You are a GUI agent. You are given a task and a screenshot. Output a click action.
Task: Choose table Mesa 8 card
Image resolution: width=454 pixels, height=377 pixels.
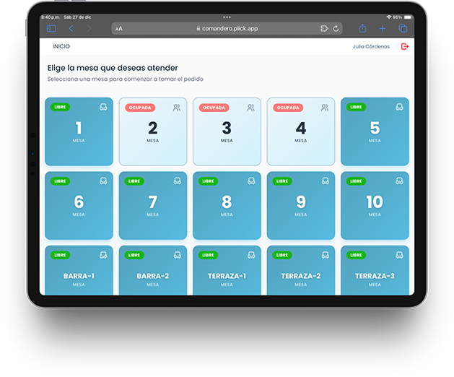click(x=227, y=205)
